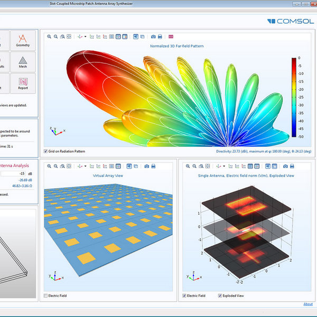Click zoom extents in far-field pattern toolbar

point(69,36)
